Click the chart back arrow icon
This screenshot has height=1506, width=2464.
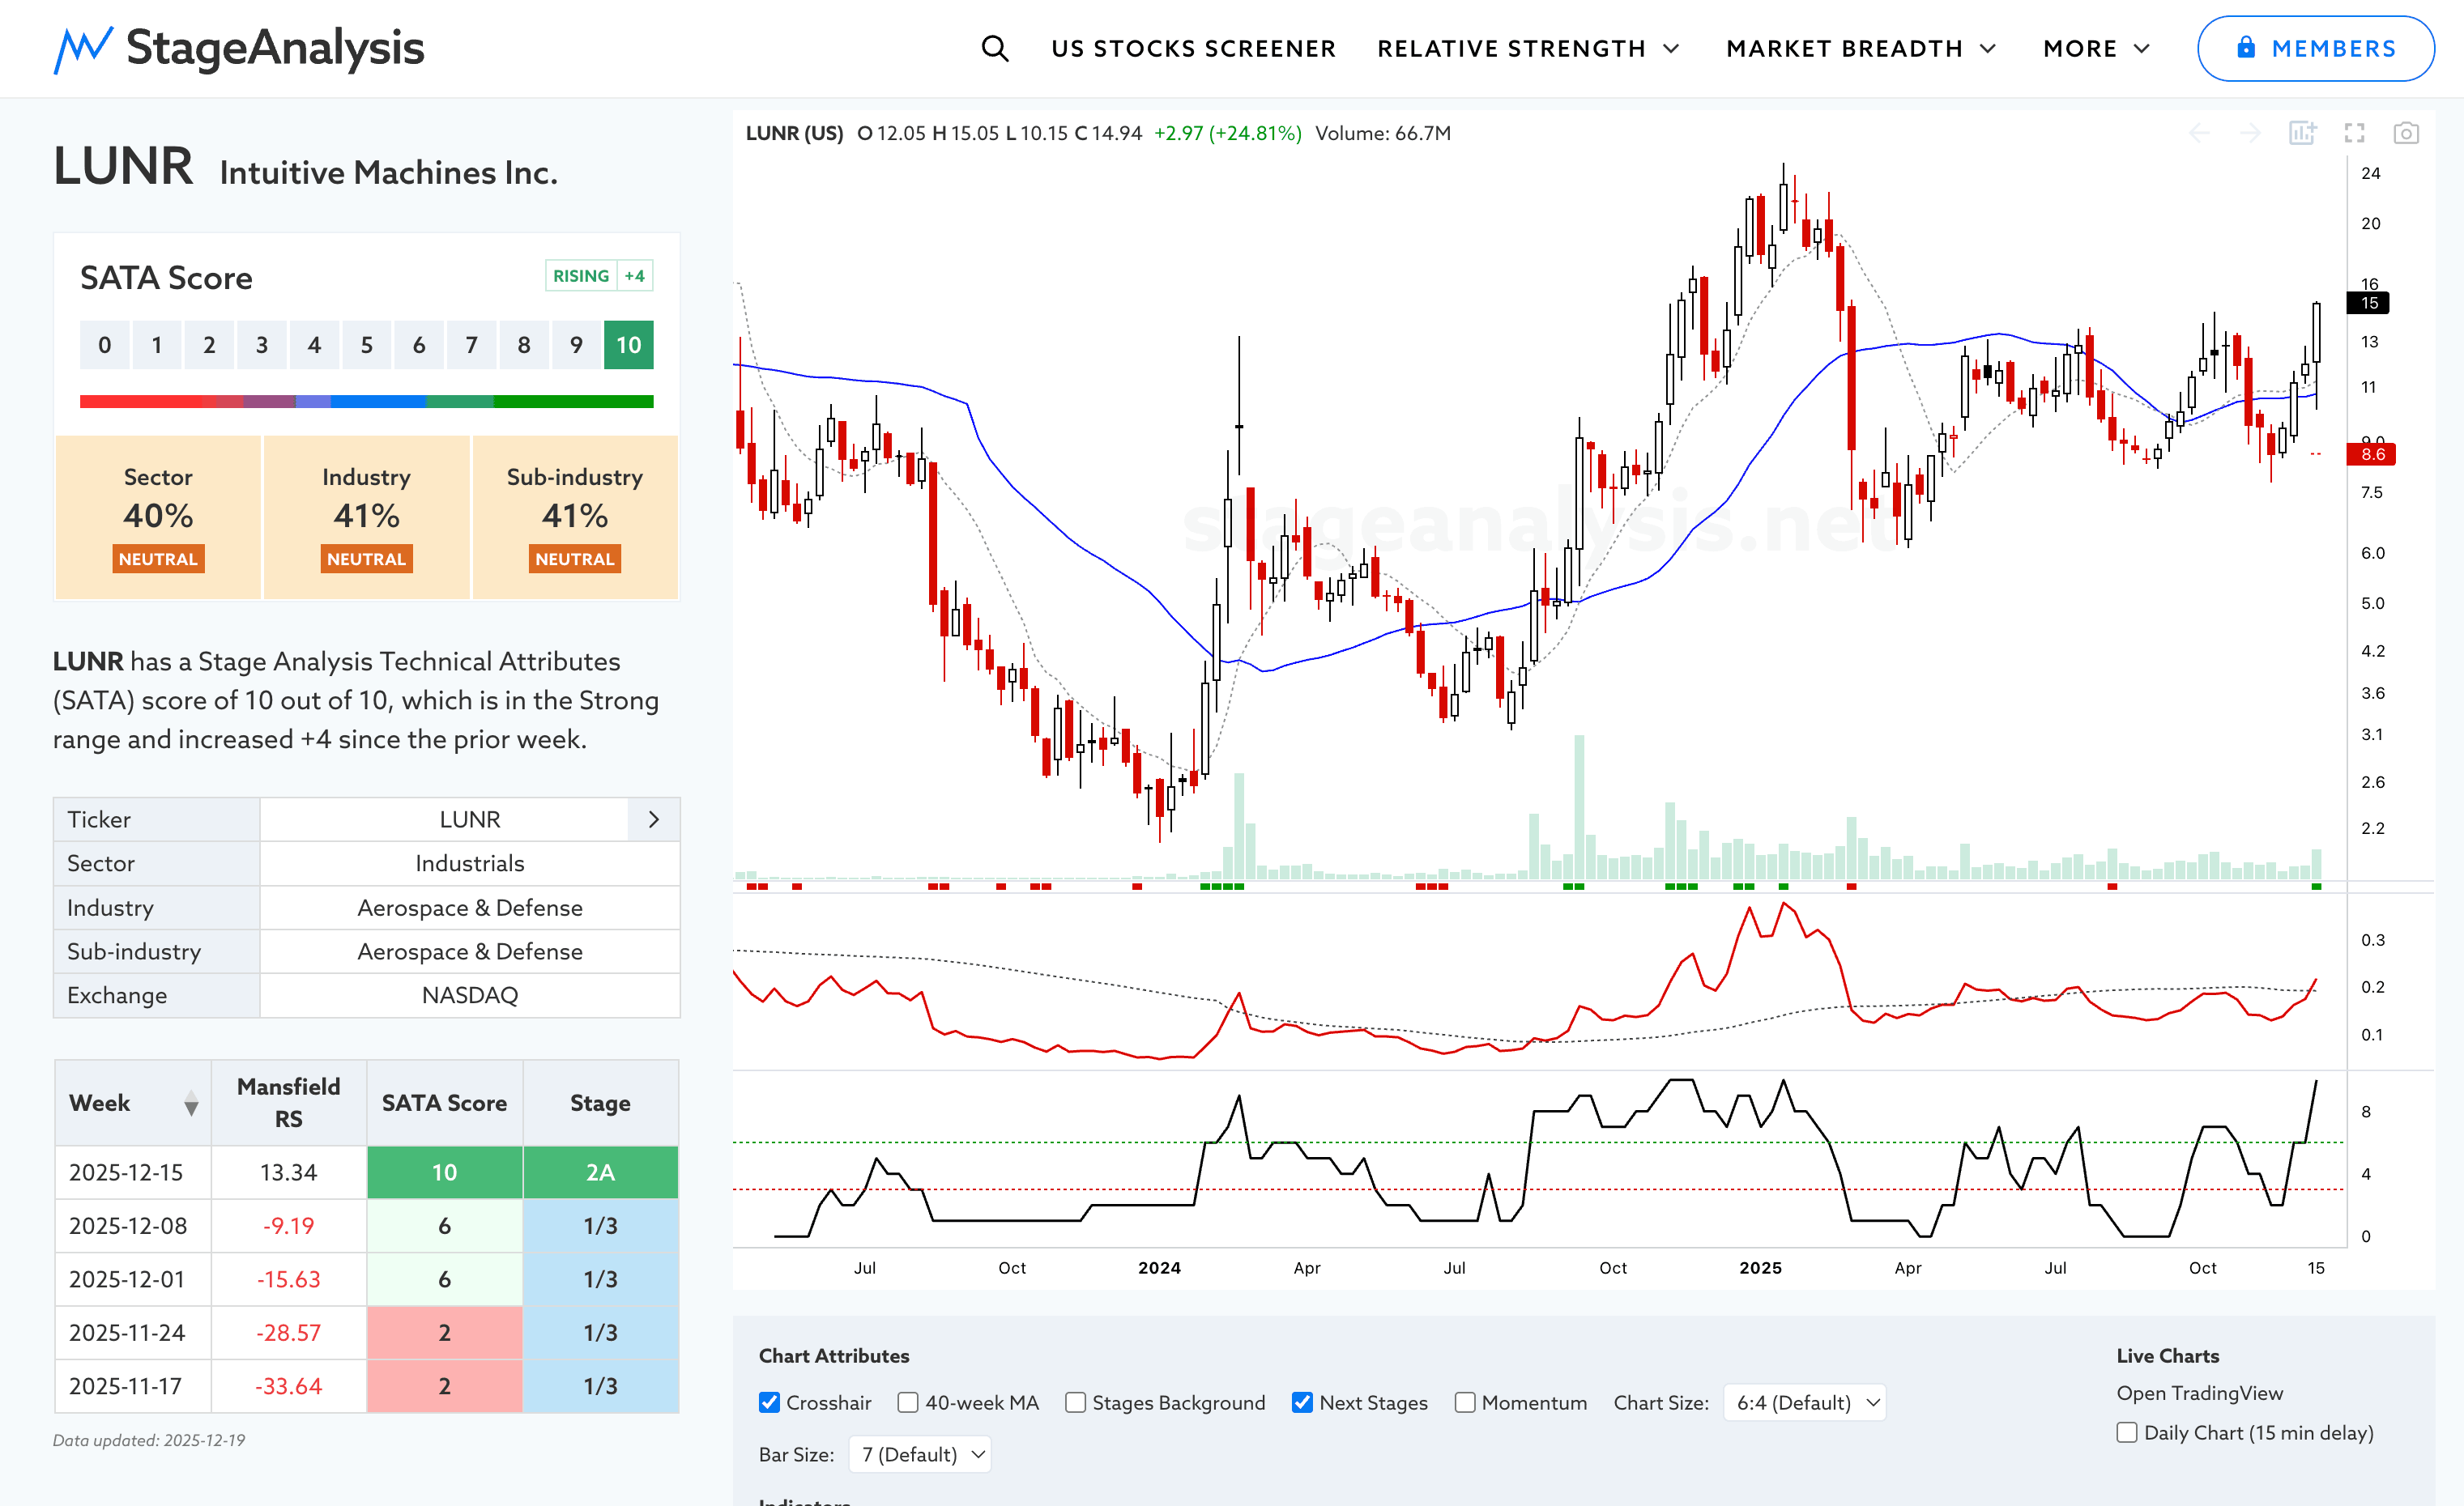(2198, 133)
